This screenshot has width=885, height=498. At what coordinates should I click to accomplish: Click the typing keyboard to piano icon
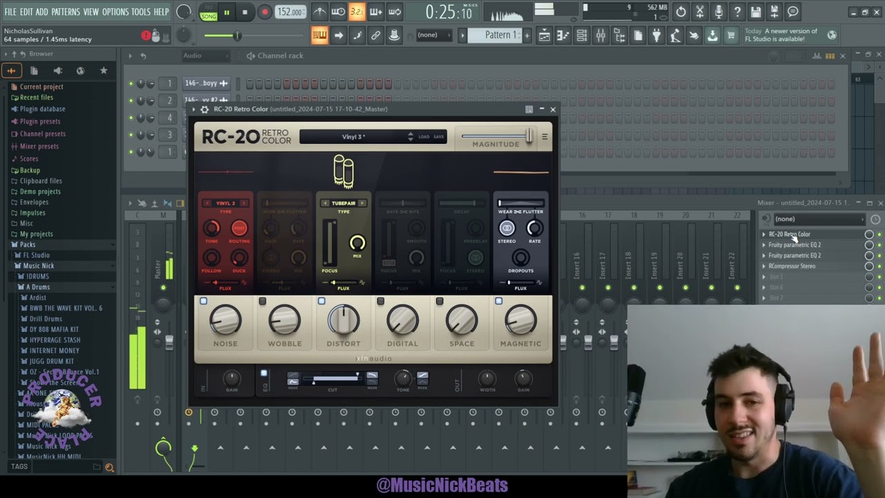click(x=319, y=35)
